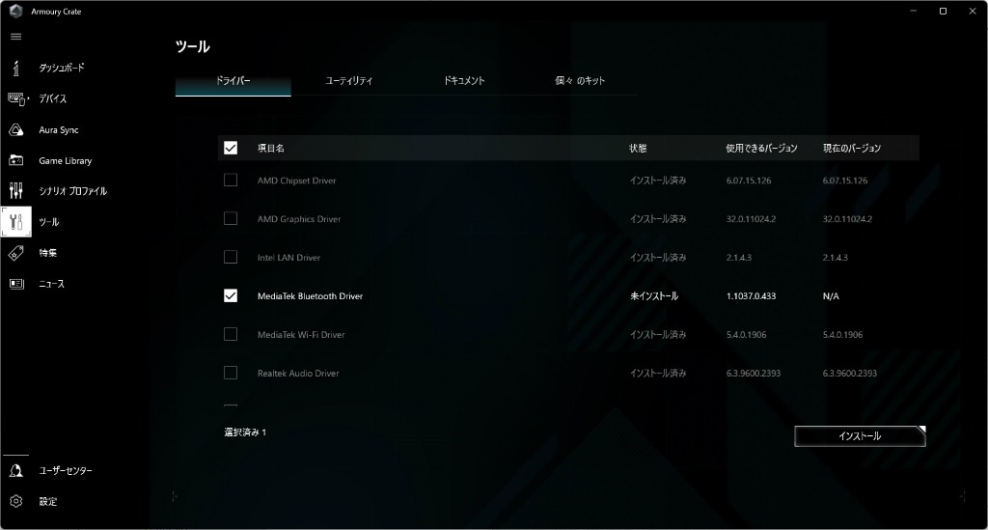
Task: Select the Intel LAN Driver name
Action: point(288,257)
